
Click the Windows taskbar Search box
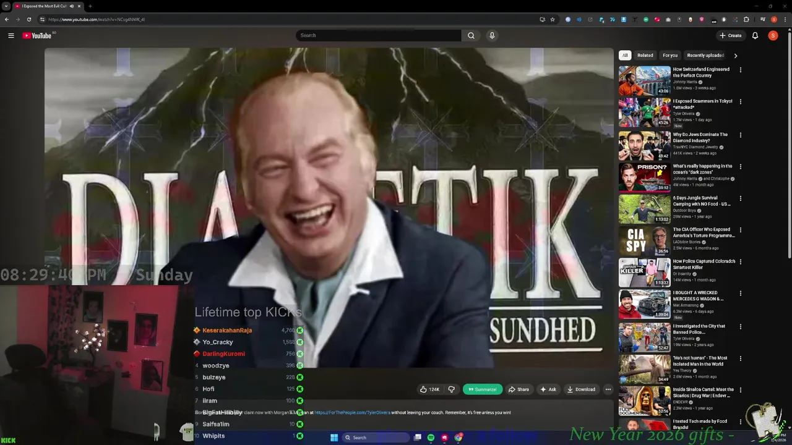point(377,438)
